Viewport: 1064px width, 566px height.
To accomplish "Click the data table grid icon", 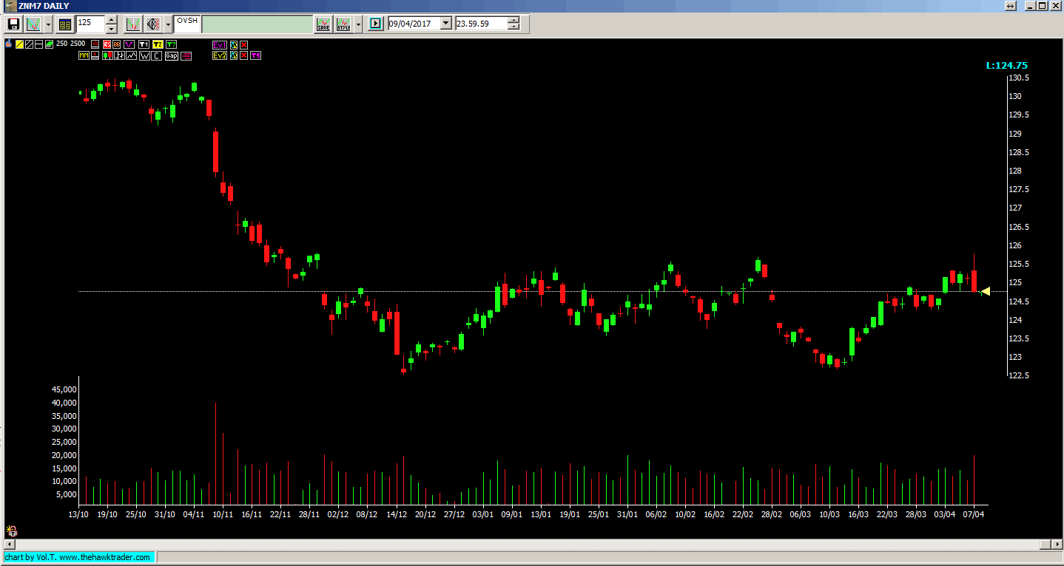I will [64, 24].
